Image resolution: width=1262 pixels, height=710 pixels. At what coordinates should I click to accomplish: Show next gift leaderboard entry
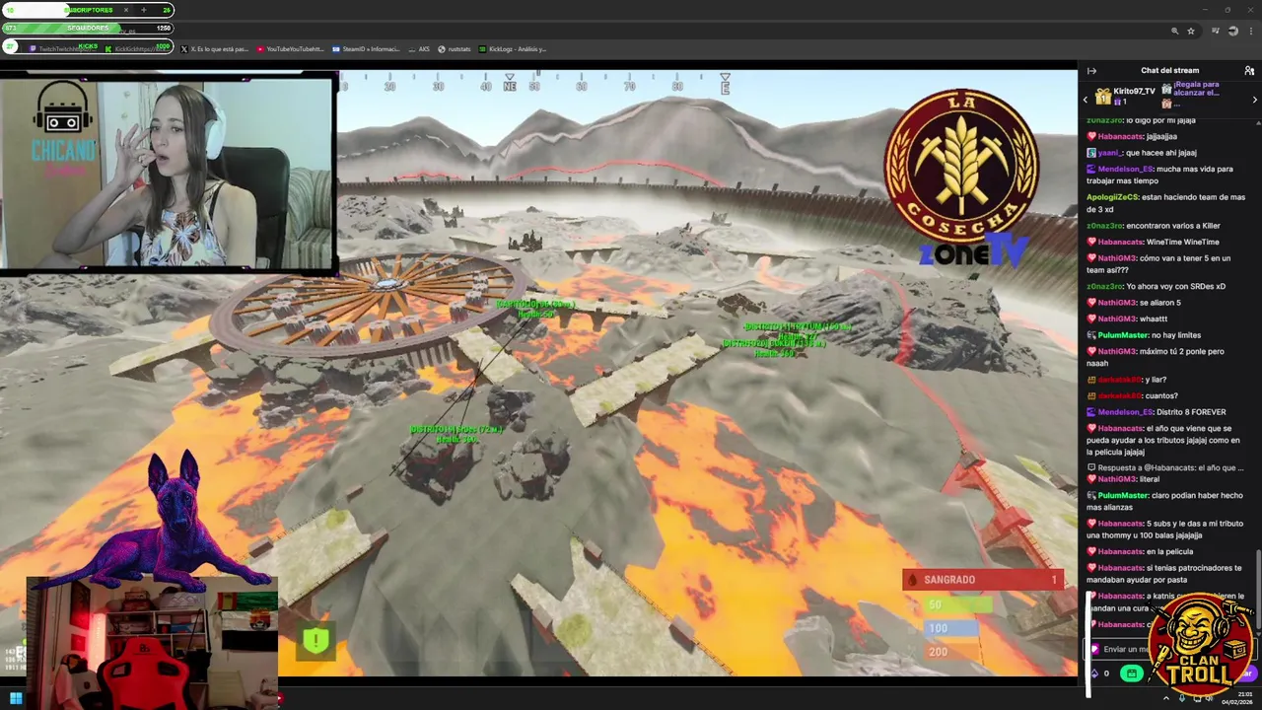(x=1255, y=100)
